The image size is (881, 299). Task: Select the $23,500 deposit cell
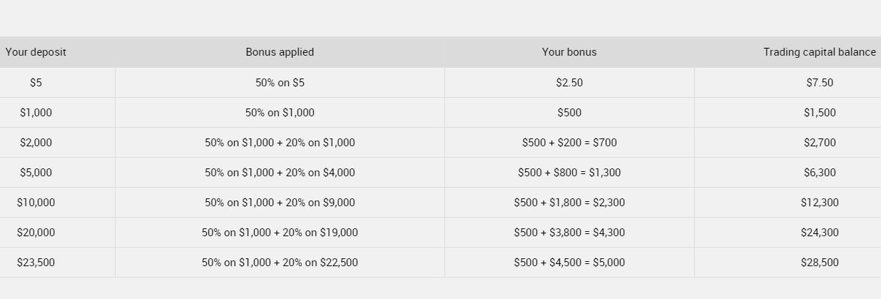tap(36, 263)
